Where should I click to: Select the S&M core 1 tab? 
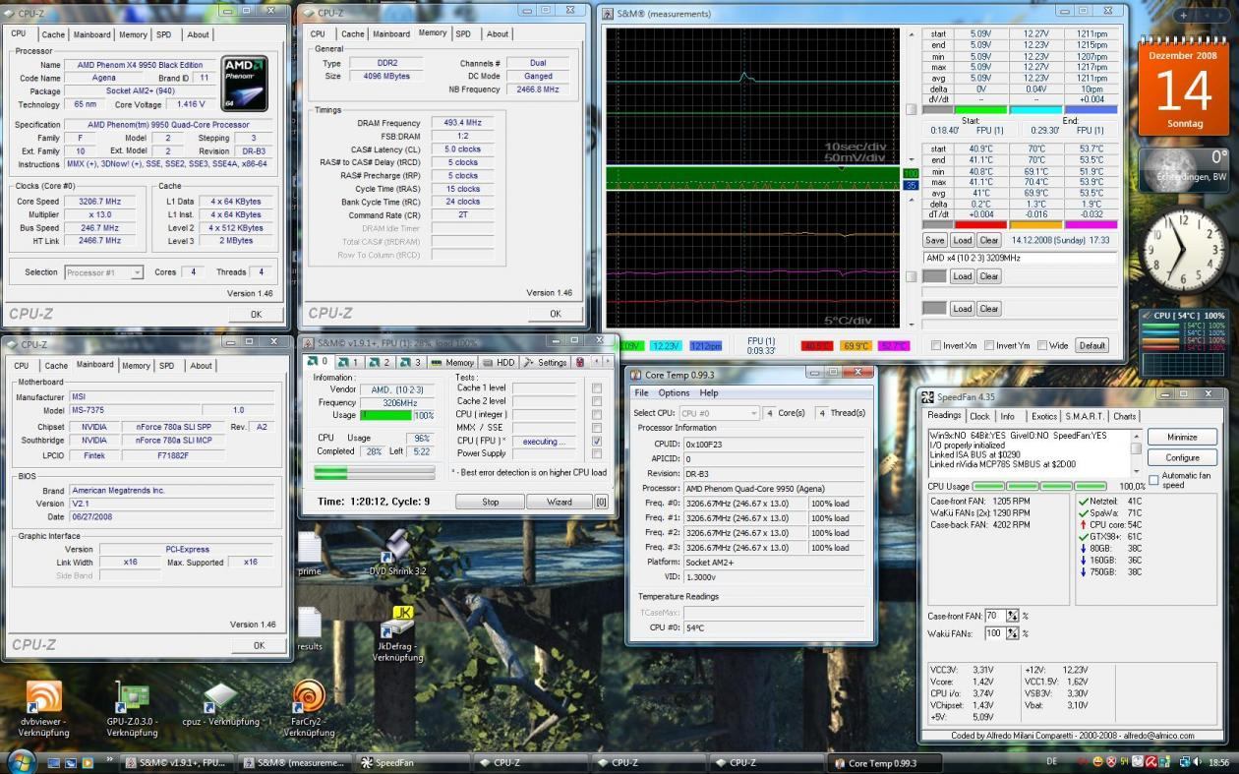pos(349,362)
